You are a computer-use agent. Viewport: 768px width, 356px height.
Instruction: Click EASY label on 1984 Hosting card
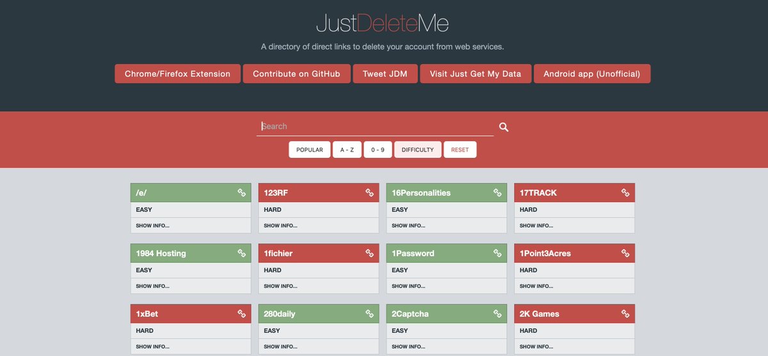tap(144, 270)
